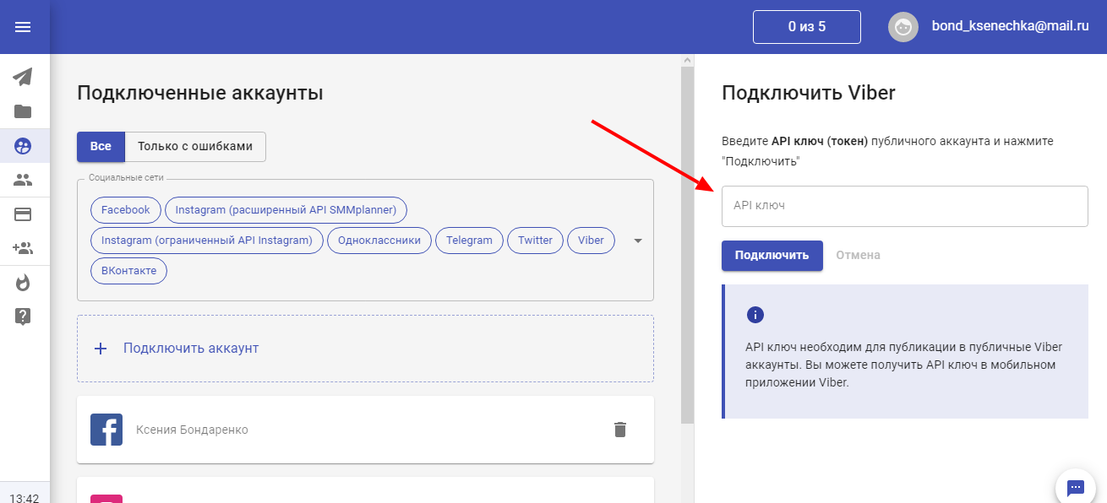Switch to Только с ошибками tab
1107x503 pixels.
[x=195, y=146]
